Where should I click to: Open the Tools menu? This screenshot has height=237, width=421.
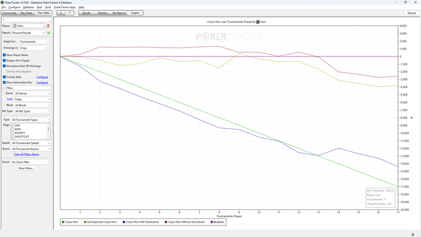click(x=48, y=7)
